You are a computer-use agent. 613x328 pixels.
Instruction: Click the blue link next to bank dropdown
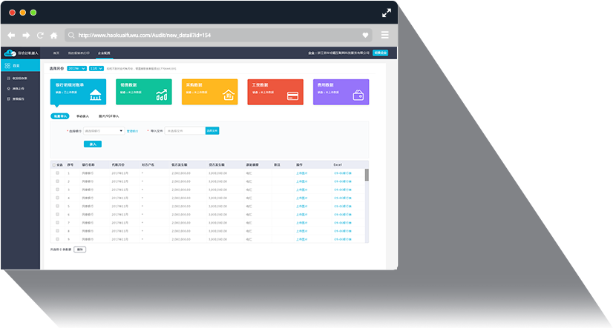pos(132,131)
